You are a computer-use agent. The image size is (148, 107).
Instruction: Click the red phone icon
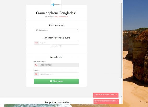(x=36, y=65)
